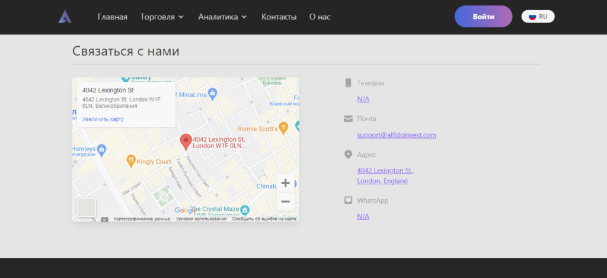Click the envelope icon beside Почта
Screen dimensions: 607x278
pos(348,119)
